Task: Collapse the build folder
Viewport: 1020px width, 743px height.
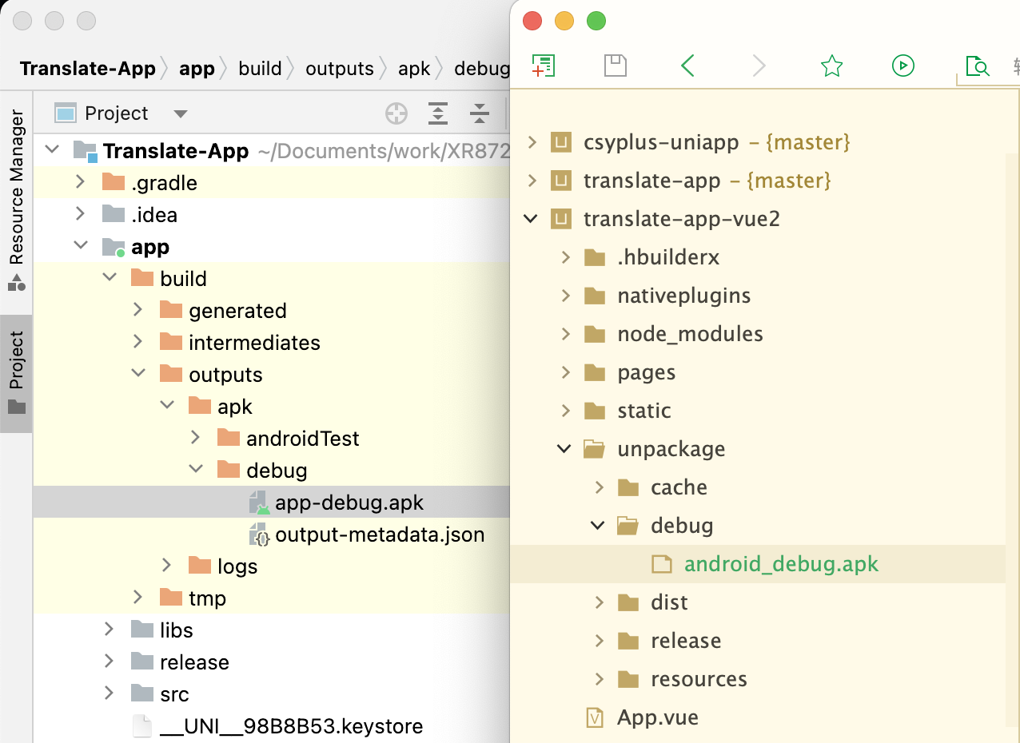Action: 109,278
